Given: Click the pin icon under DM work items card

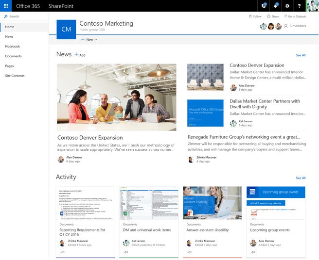Looking at the screenshot, I should [x=126, y=252].
